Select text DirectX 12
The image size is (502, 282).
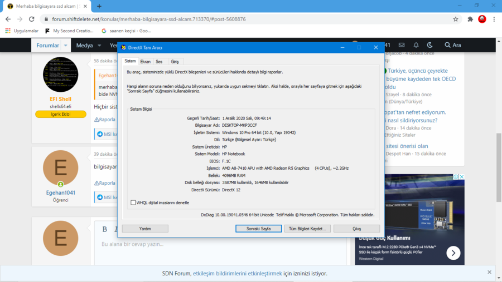point(231,190)
